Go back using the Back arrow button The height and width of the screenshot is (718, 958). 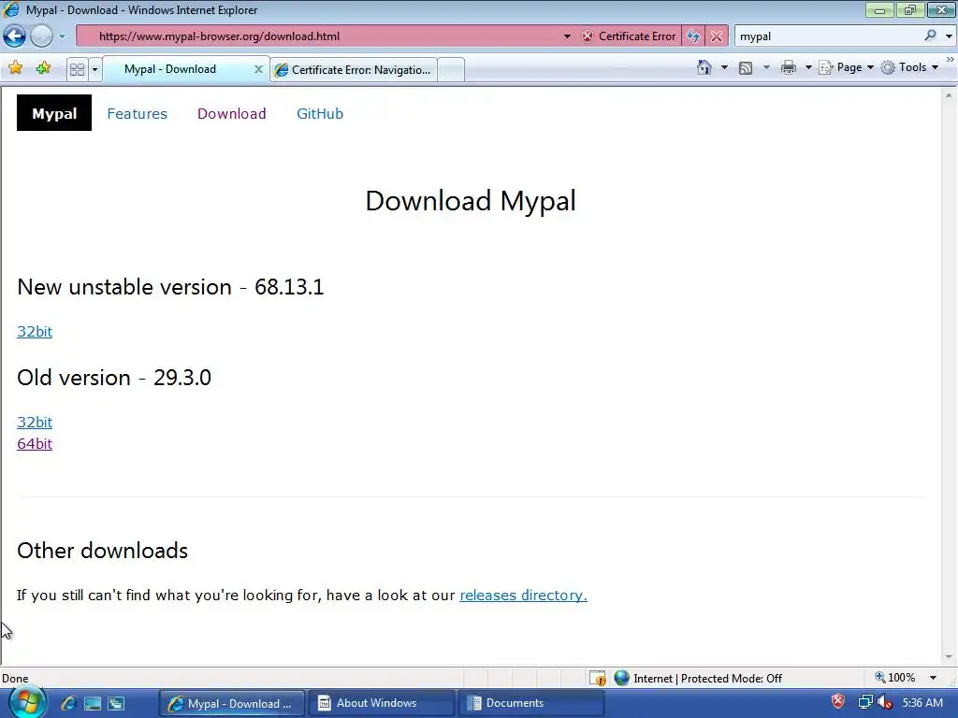point(15,36)
